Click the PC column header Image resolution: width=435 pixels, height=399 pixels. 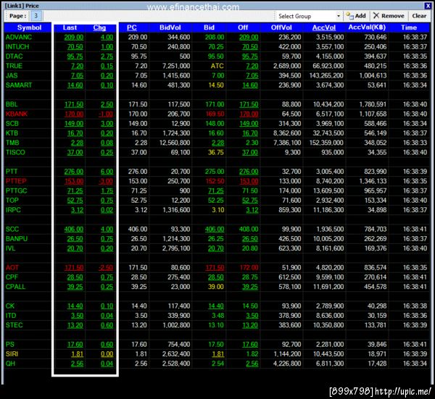132,28
